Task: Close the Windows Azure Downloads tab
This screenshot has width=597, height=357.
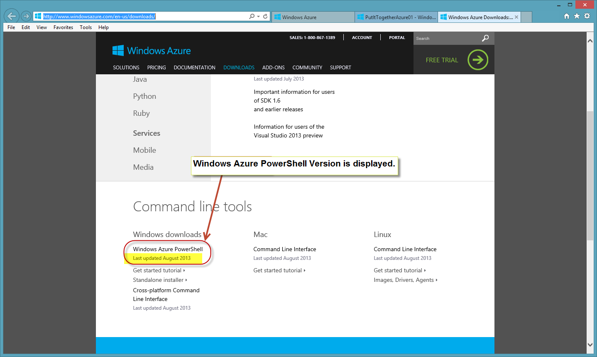Action: click(516, 17)
